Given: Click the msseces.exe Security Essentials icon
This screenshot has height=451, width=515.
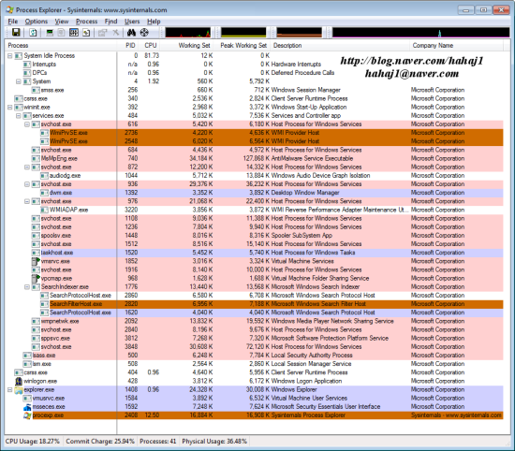Looking at the screenshot, I should pos(27,407).
